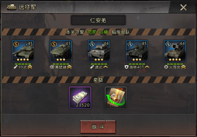The height and width of the screenshot is (137, 197).
Task: Click the 司司 45级 defender name
Action: pos(98,32)
